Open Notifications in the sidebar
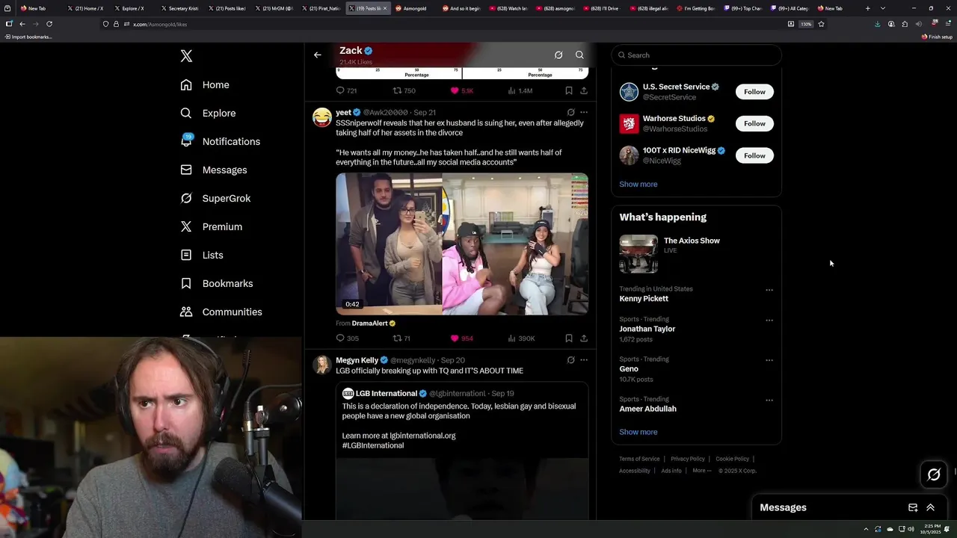This screenshot has width=957, height=538. coord(220,141)
